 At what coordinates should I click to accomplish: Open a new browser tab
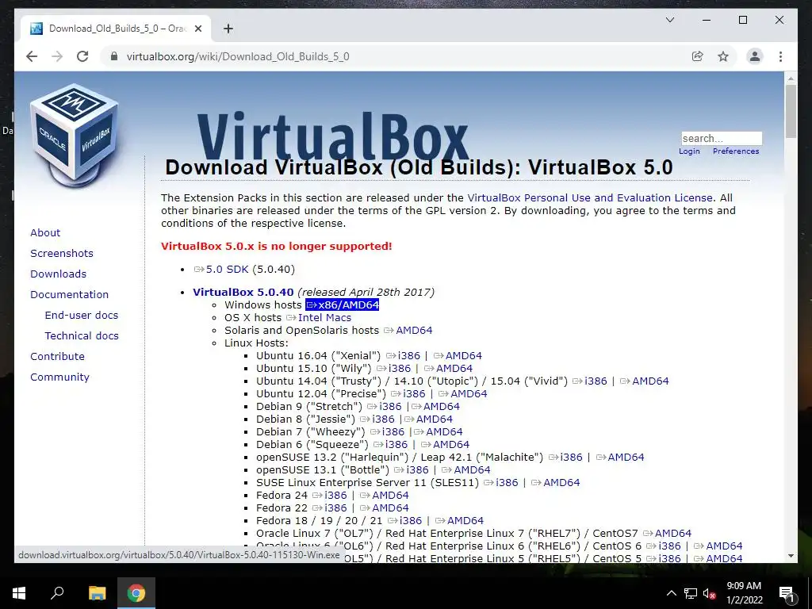(x=228, y=29)
